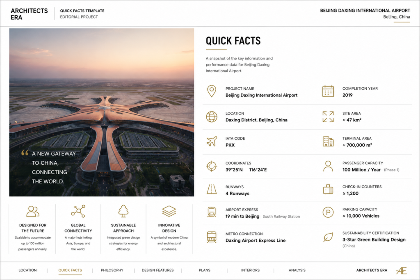Click the ≈ 10,000 Vehicles value
This screenshot has width=420, height=280.
tap(361, 216)
